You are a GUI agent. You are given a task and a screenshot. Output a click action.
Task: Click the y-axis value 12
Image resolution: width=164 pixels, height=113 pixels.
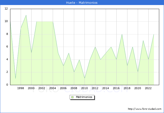pos(6,9)
